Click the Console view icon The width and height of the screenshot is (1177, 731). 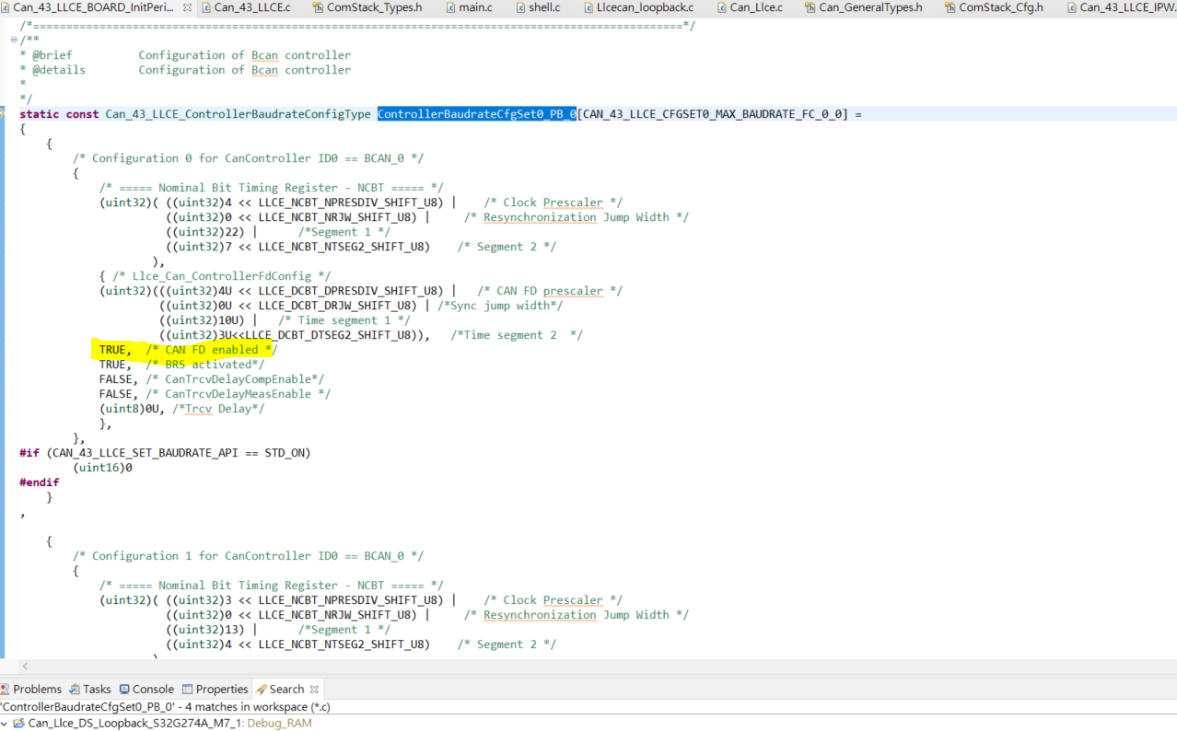pyautogui.click(x=123, y=689)
